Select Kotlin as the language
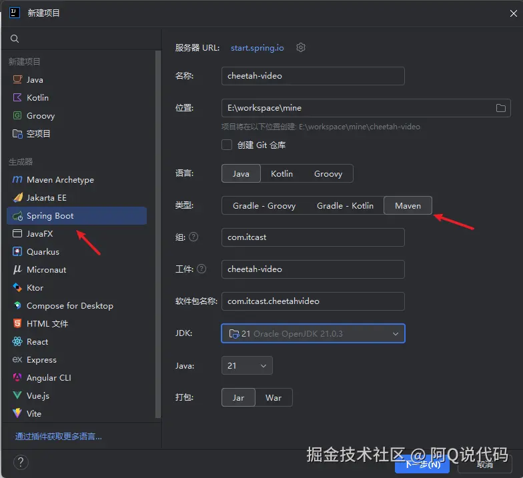This screenshot has height=478, width=523. (x=282, y=173)
